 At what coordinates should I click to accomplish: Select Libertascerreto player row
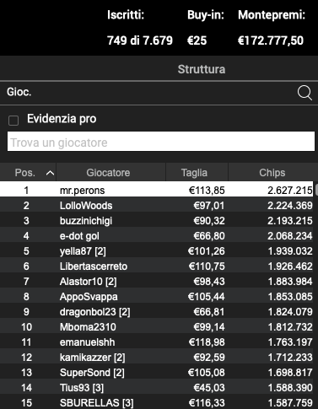click(156, 266)
